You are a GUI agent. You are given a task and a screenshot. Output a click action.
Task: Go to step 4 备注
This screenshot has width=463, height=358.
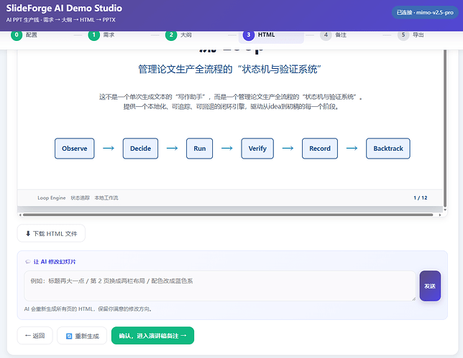pyautogui.click(x=334, y=34)
